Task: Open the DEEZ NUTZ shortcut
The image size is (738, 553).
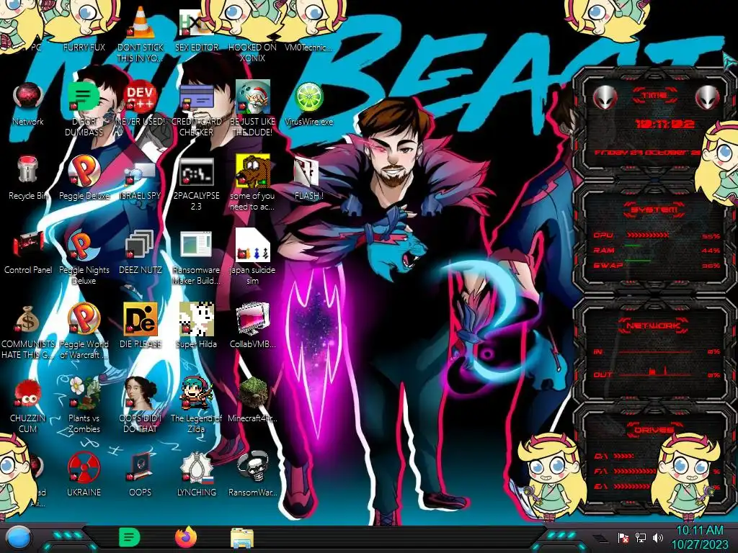Action: coord(141,251)
